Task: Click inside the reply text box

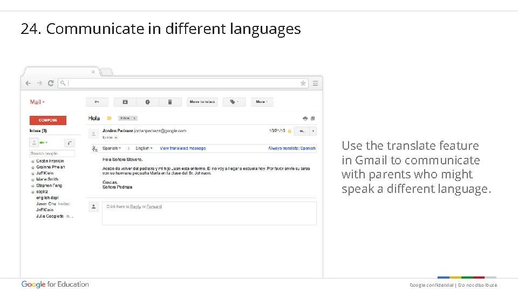Action: (x=209, y=213)
